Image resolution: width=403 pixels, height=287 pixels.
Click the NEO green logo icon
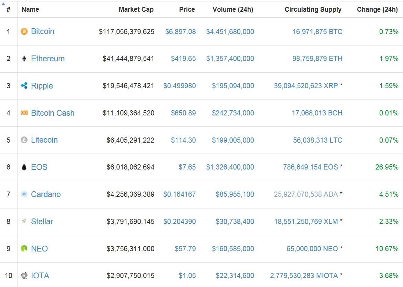point(24,248)
